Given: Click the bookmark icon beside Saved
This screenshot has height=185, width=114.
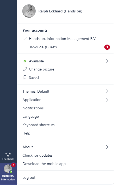Looking at the screenshot, I should (x=25, y=78).
